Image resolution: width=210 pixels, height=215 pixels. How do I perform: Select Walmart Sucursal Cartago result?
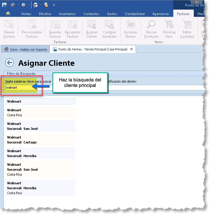coord(40,140)
